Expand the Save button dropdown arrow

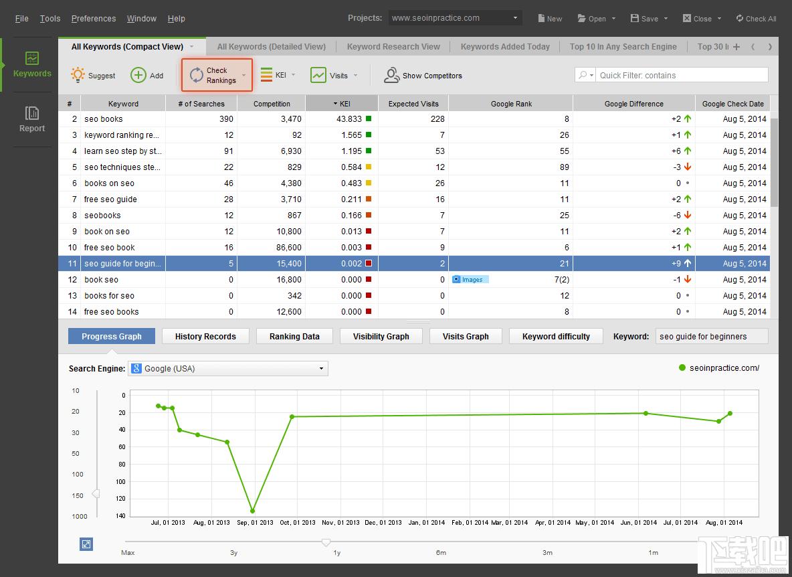[x=666, y=19]
